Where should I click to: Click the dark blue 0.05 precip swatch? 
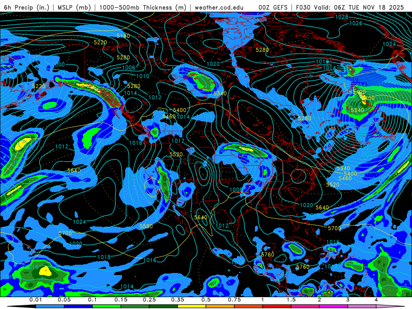coord(78,306)
